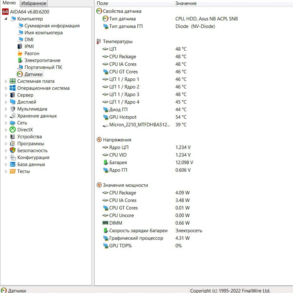293x293 pixels.
Task: Click the Датчики gauge icon in tree
Action: coord(20,74)
